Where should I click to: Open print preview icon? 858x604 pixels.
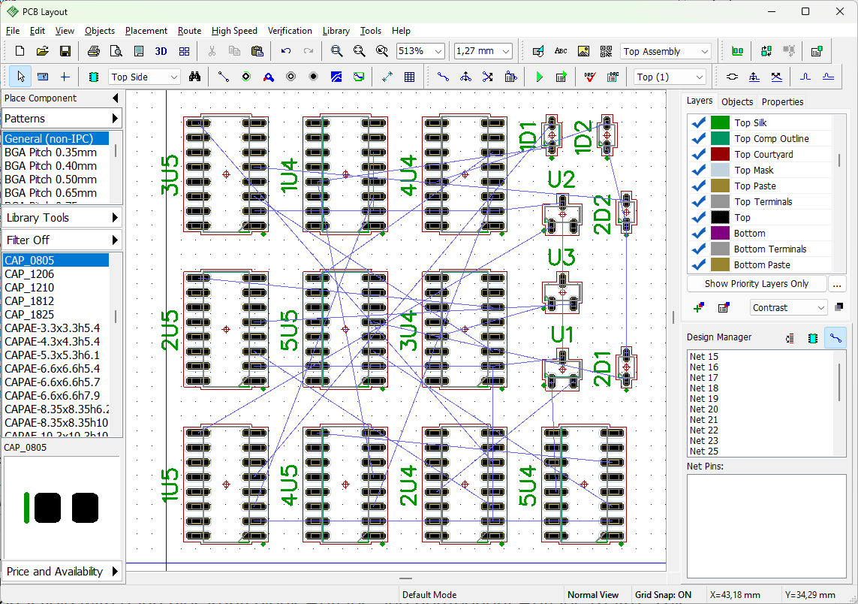(x=116, y=51)
